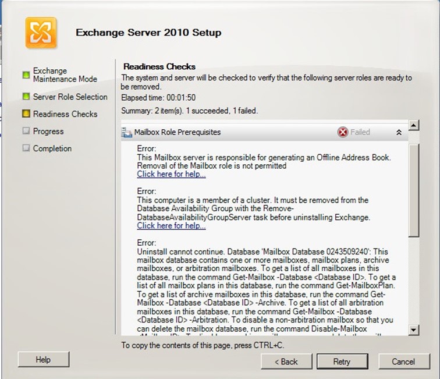Click the Failed status text
This screenshot has height=379, width=440.
point(360,132)
